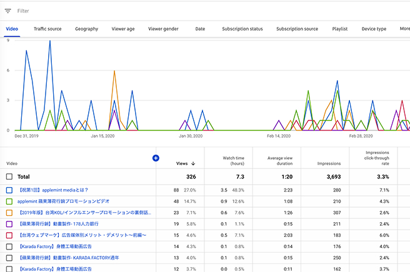Viewport: 410px width, 272px height.
Task: Open video link applemint 蘋果薄荷行銷プロモーションビデオ
Action: click(63, 202)
